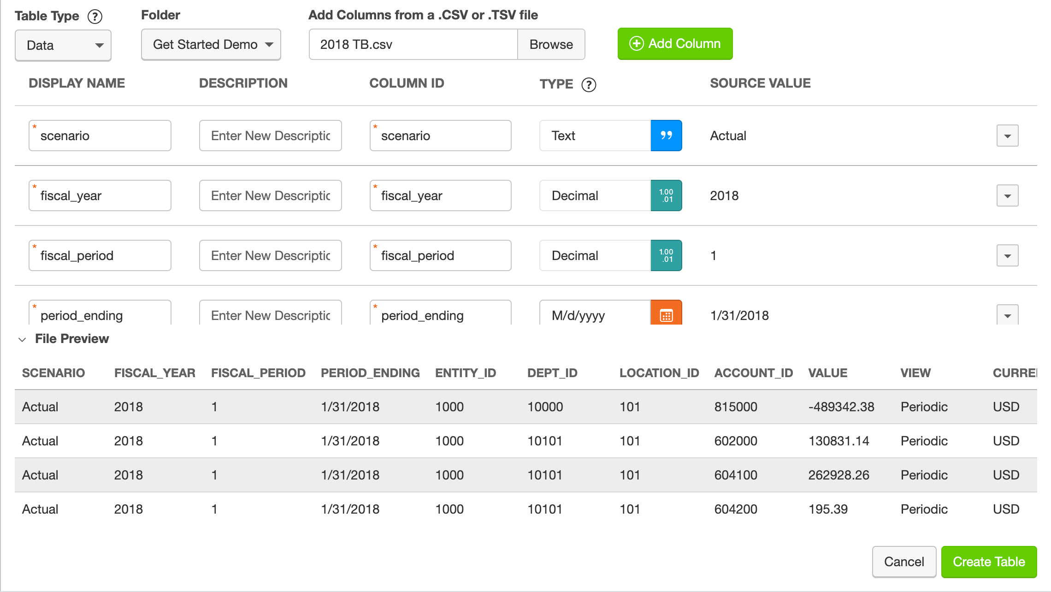The height and width of the screenshot is (592, 1051).
Task: Click the Cancel button
Action: click(904, 562)
